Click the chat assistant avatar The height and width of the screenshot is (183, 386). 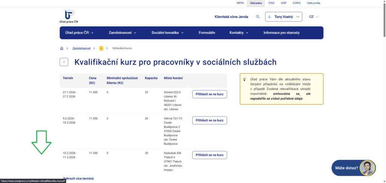click(x=368, y=168)
